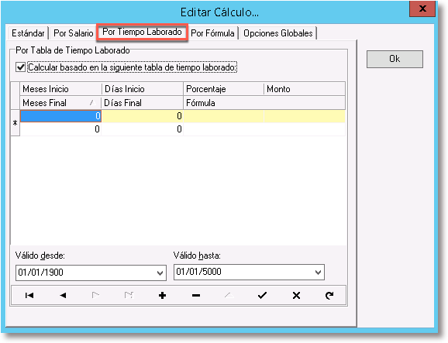Select the Opciones Globales tab

(278, 33)
